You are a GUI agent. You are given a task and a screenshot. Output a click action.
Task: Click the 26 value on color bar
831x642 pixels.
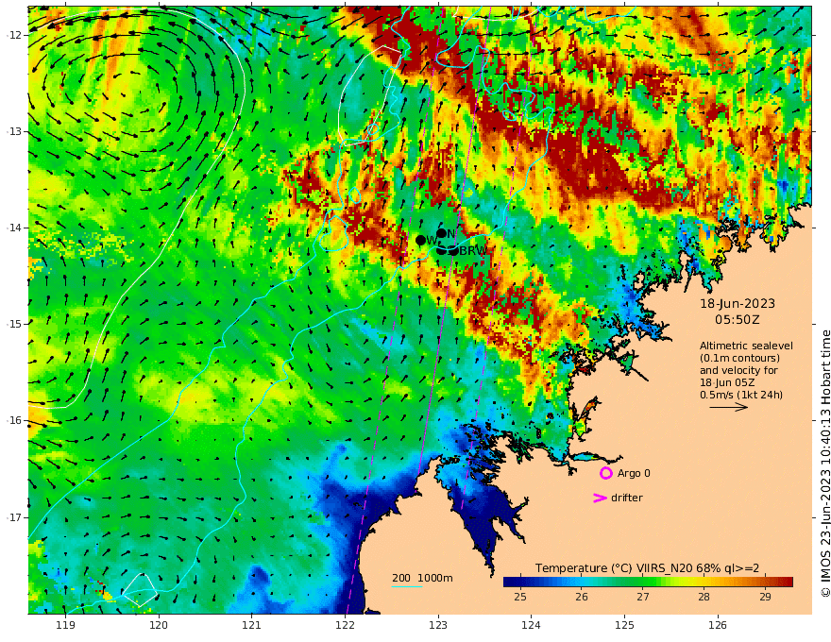click(582, 597)
